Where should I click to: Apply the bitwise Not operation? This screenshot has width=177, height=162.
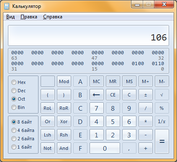[x=48, y=148]
